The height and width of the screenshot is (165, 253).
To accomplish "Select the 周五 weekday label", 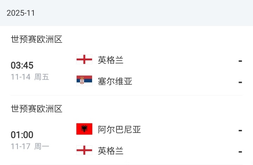I will (x=42, y=77).
